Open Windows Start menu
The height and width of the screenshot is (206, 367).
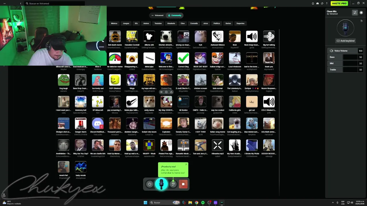(145, 203)
